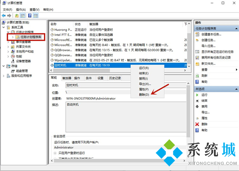Image resolution: width=239 pixels, height=171 pixels.
Task: Collapse the 系统工具 tree node
Action: pyautogui.click(x=3, y=27)
